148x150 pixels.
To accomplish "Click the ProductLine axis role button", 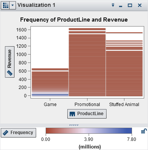I will 87,114.
